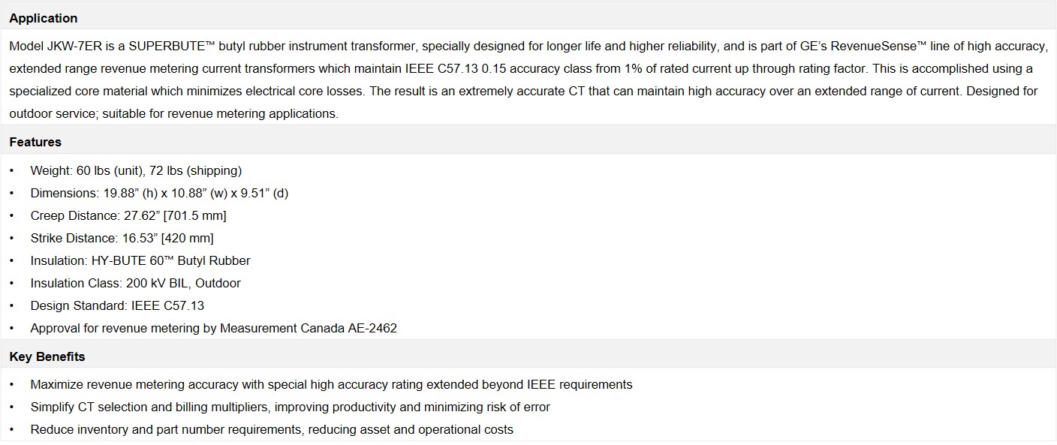
Task: Click the Design Standard IEEE C57.13 line
Action: [117, 305]
